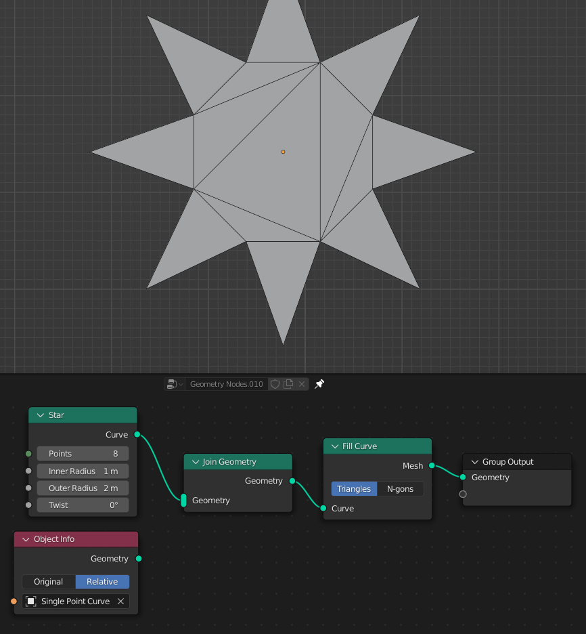Click the Triangles mode button on Fill Curve

[x=355, y=488]
